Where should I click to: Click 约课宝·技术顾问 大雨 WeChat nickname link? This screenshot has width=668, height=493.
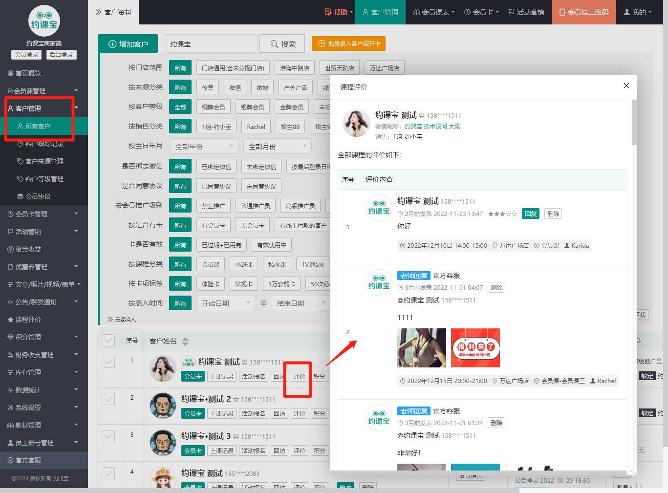(432, 126)
